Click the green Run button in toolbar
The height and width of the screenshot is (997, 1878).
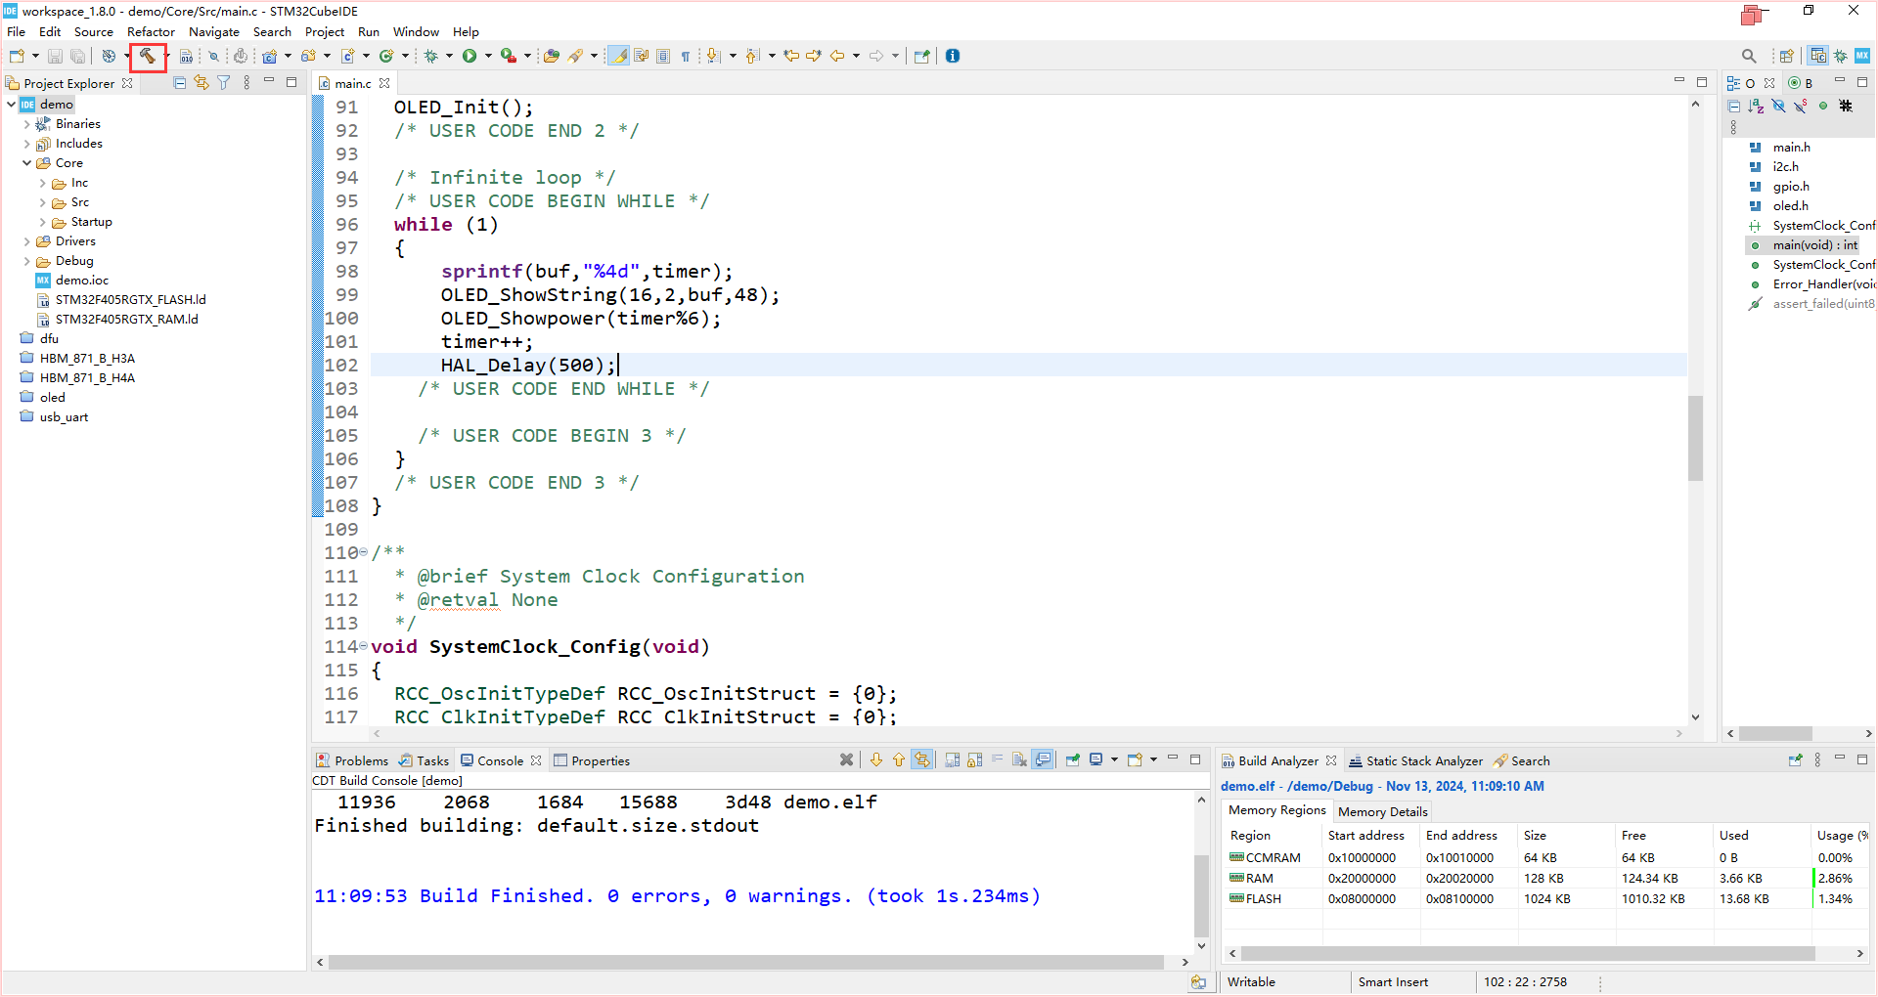pyautogui.click(x=469, y=56)
